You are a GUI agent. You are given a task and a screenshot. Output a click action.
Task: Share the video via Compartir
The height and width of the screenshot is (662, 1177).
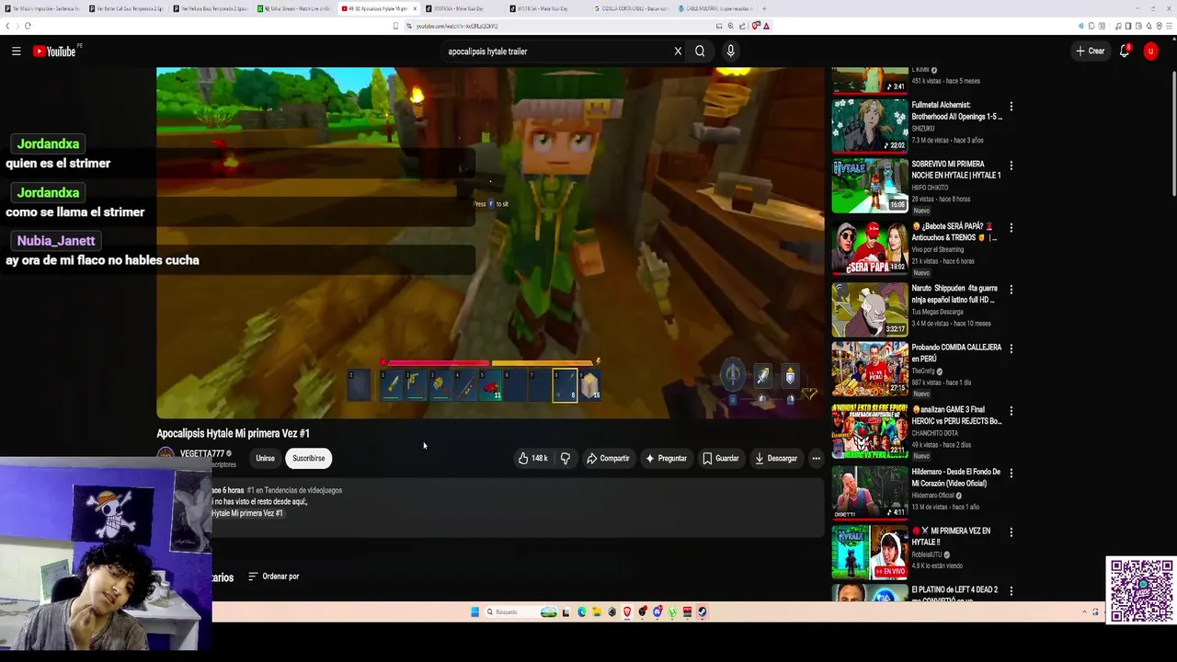tap(608, 458)
